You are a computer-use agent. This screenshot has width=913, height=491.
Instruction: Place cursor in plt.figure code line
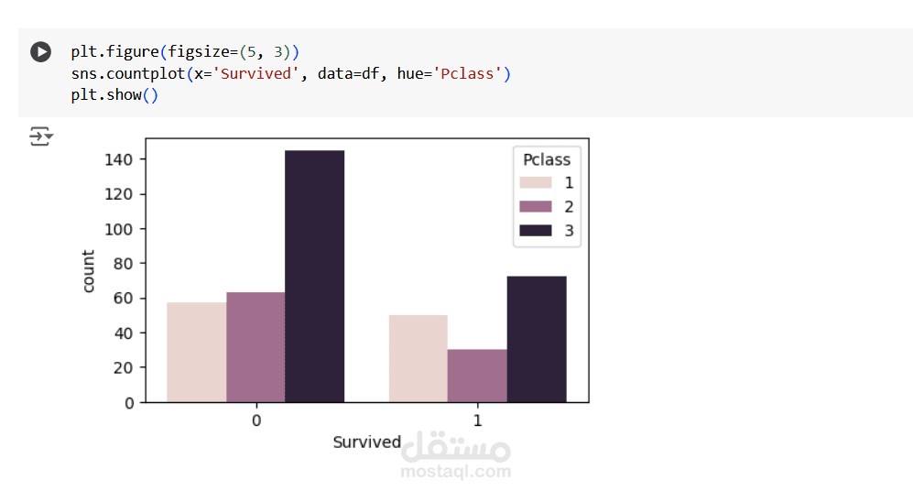183,51
